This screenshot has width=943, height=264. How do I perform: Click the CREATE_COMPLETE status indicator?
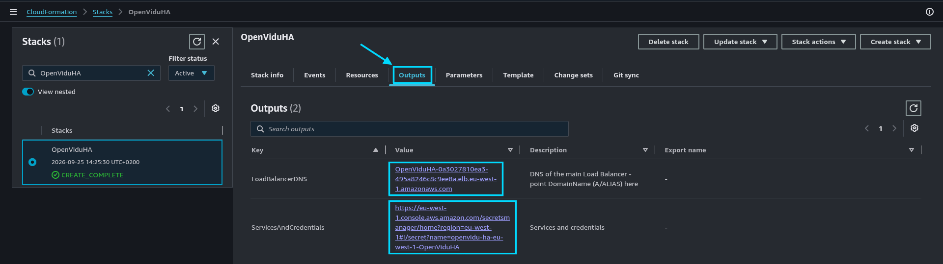point(87,175)
